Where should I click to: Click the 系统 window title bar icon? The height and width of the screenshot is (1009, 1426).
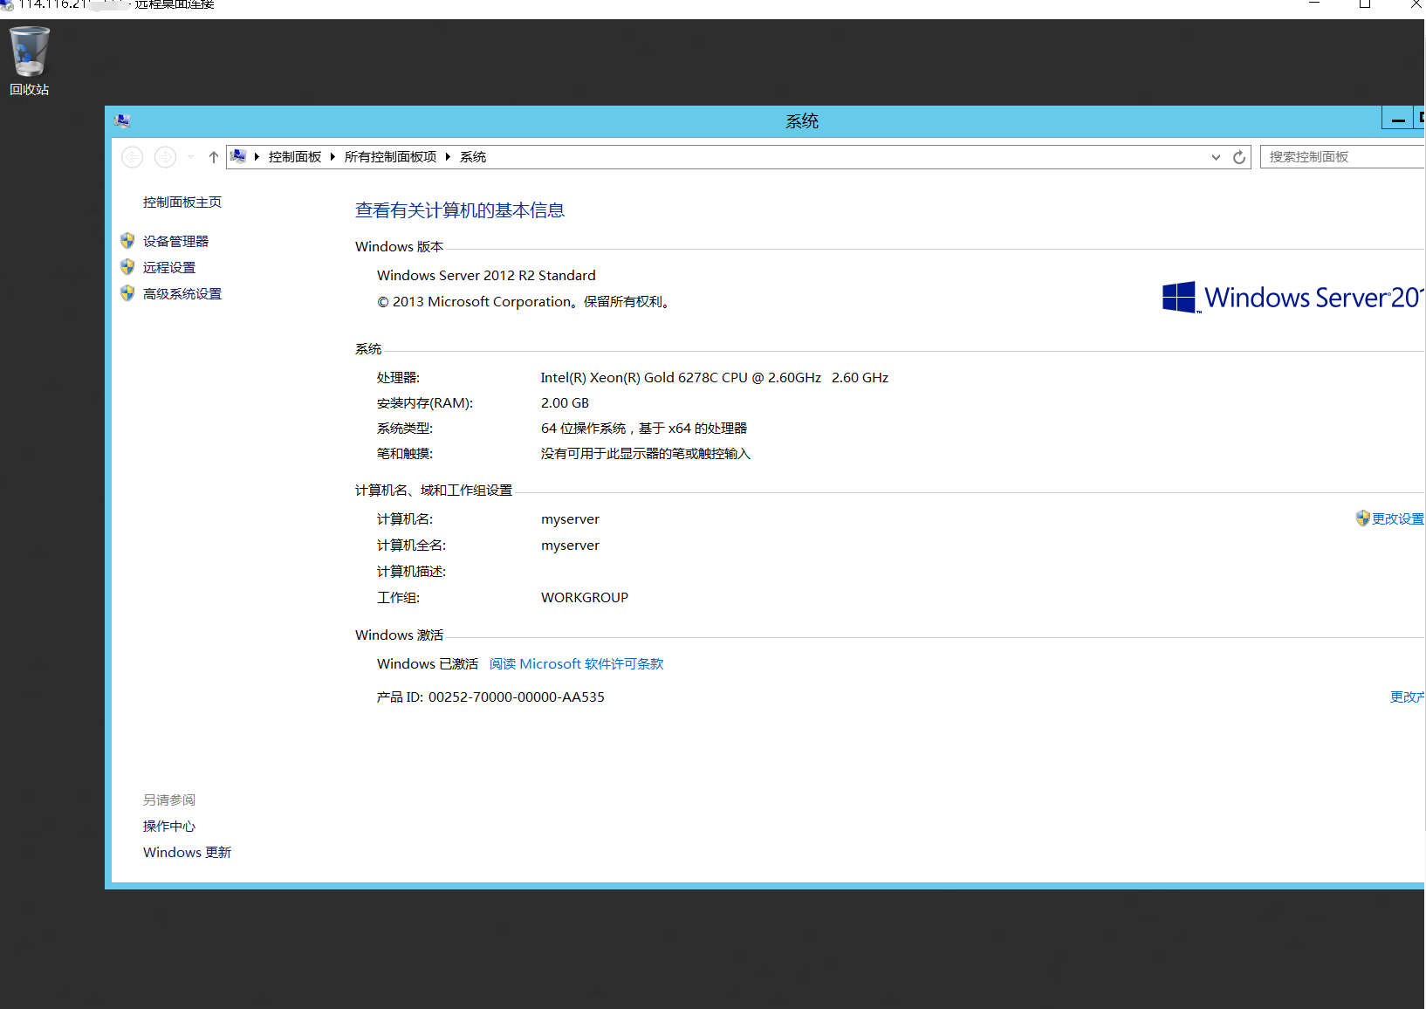[x=122, y=120]
